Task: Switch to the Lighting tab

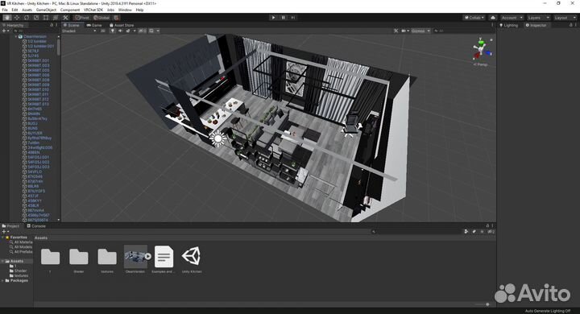Action: (508, 25)
